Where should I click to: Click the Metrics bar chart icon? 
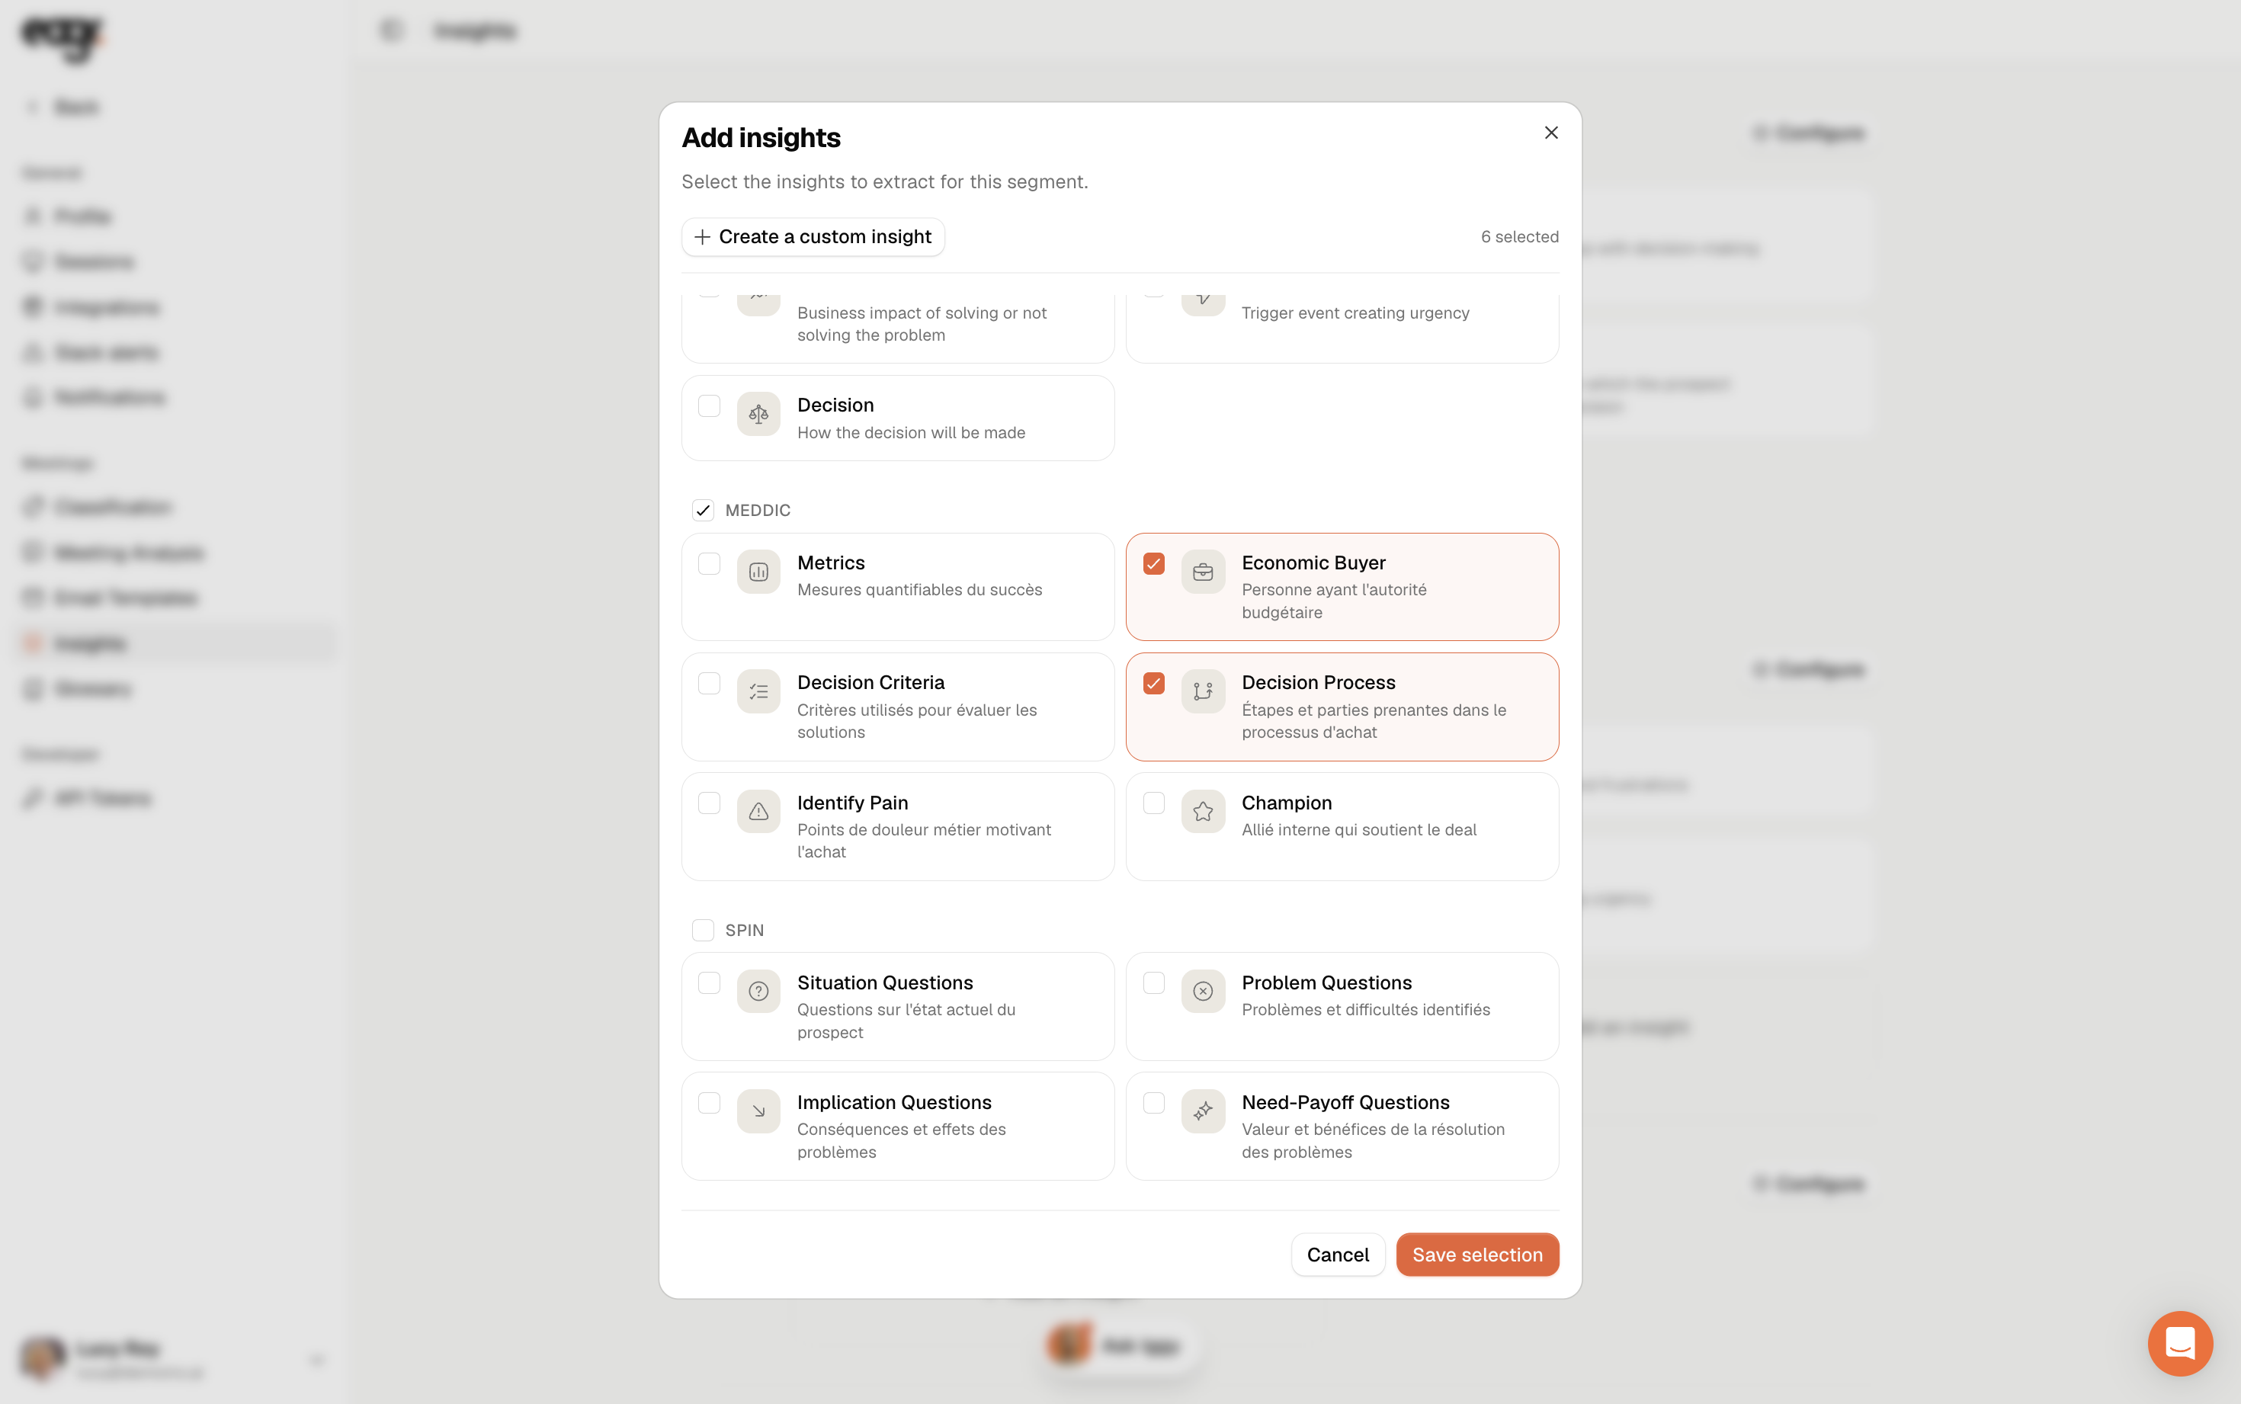758,572
